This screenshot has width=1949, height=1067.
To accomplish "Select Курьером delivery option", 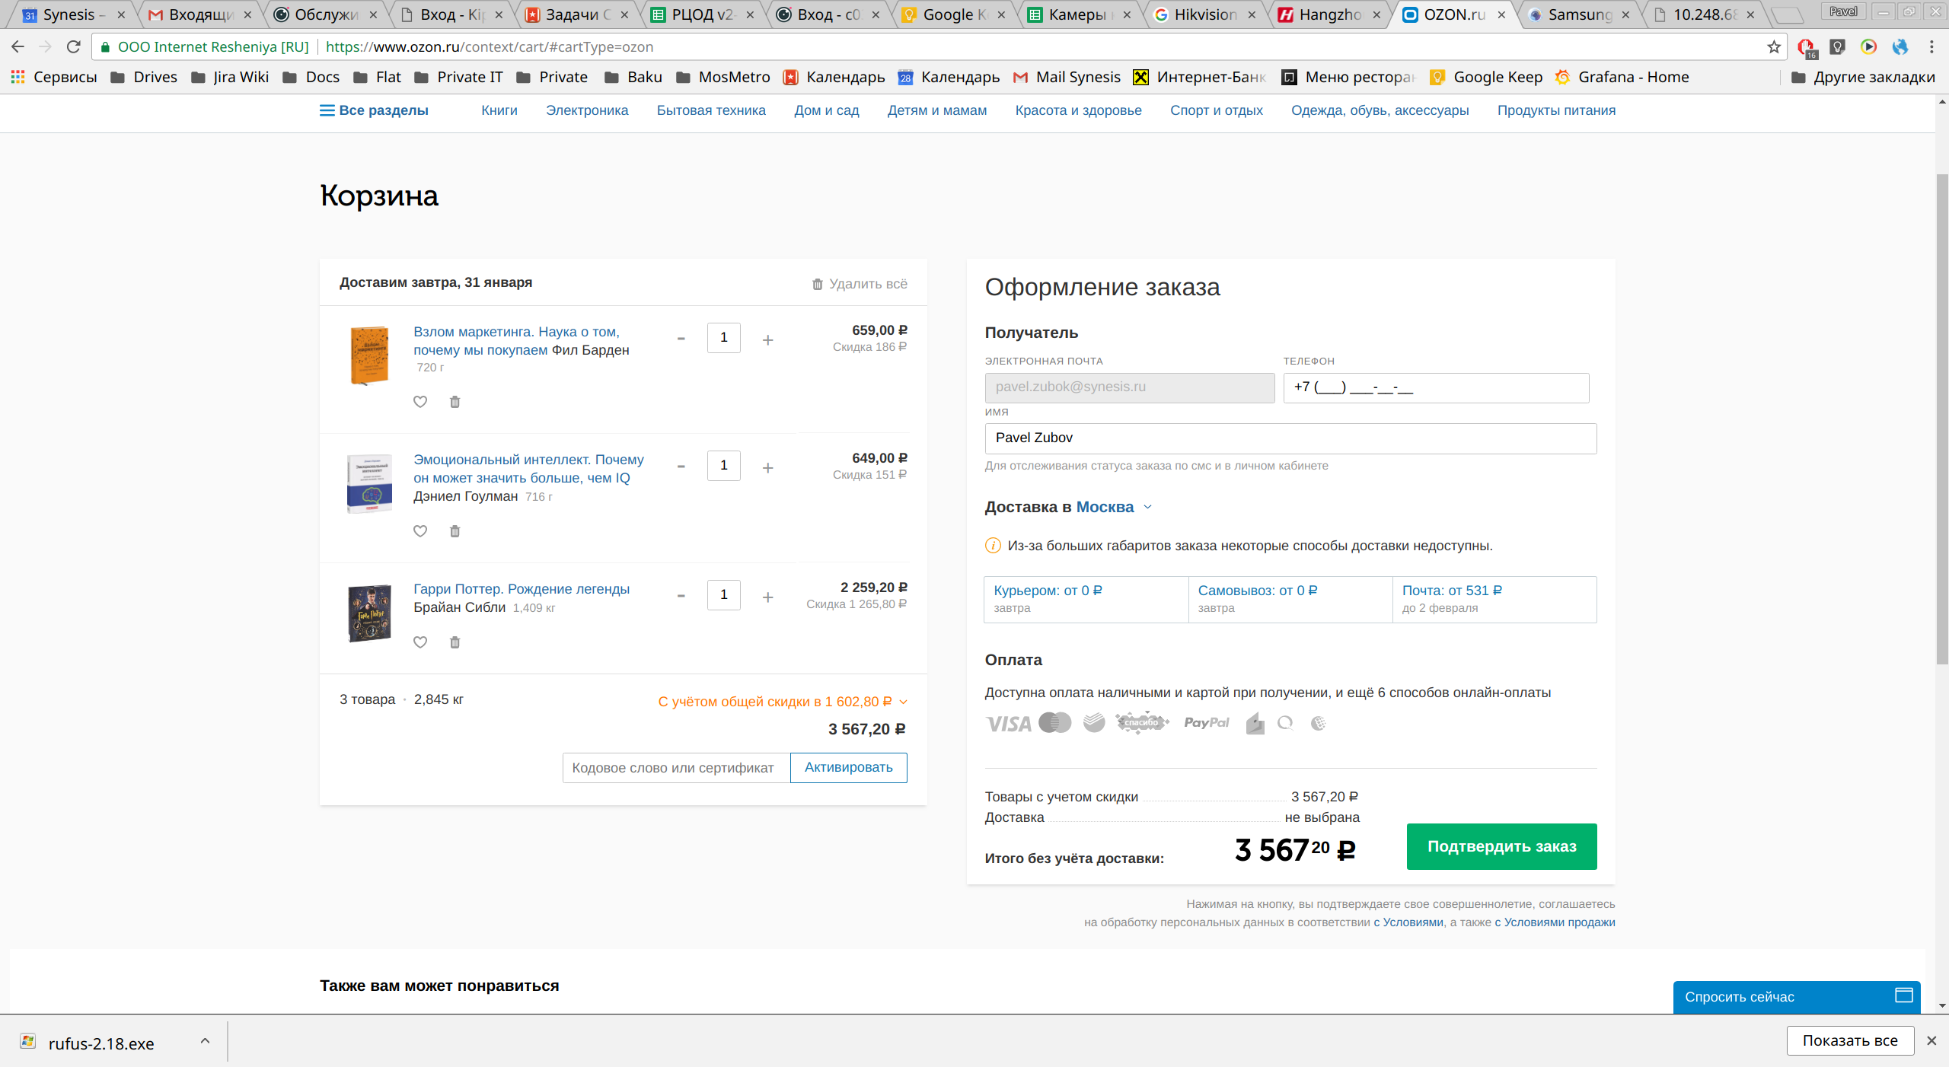I will tap(1086, 599).
